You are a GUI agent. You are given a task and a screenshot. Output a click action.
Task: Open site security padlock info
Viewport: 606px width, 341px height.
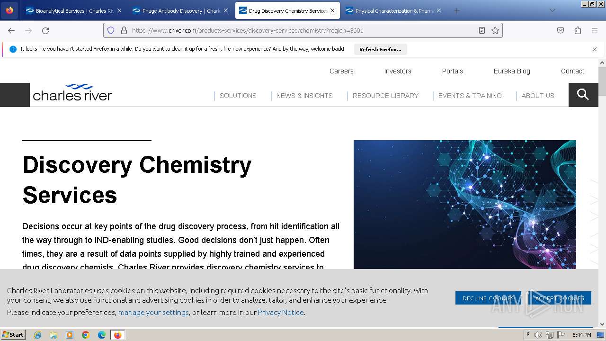[124, 30]
